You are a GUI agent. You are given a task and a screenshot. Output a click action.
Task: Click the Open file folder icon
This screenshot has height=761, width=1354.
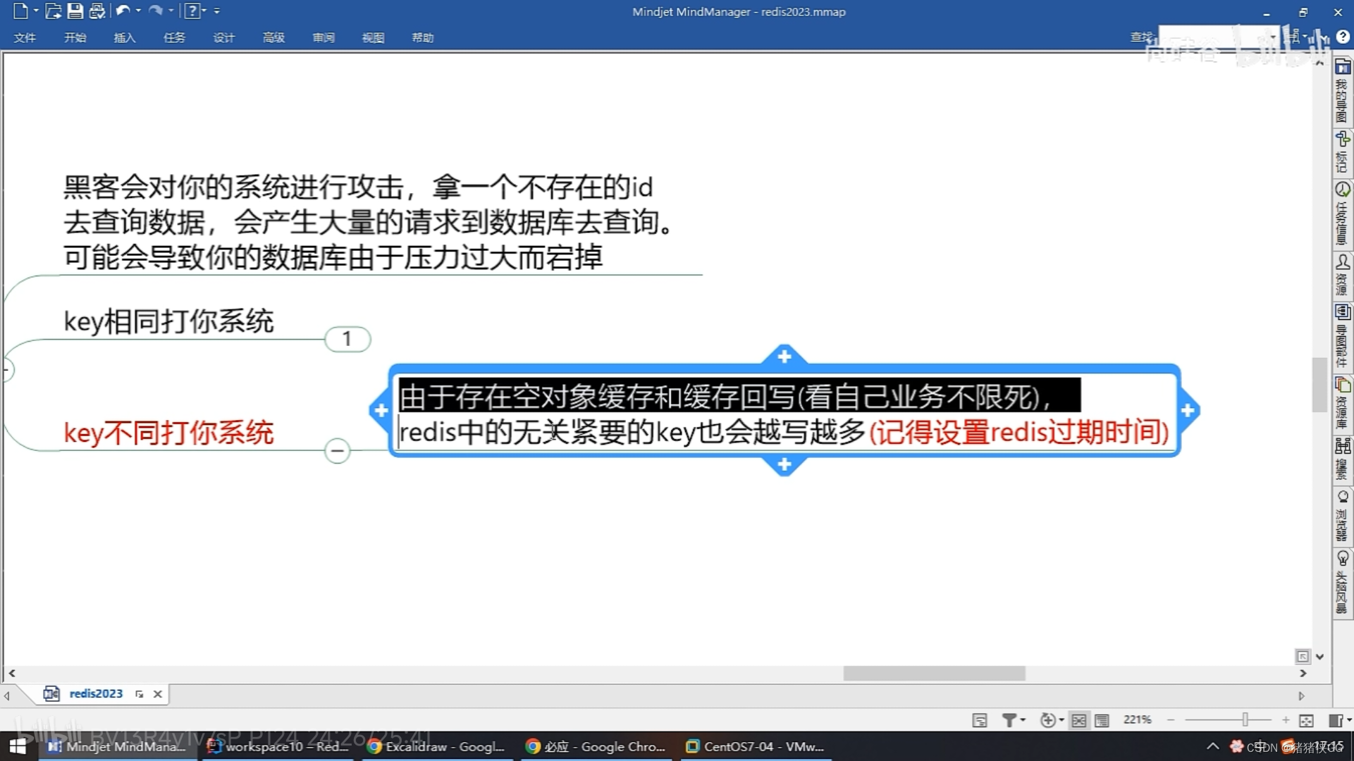click(53, 11)
